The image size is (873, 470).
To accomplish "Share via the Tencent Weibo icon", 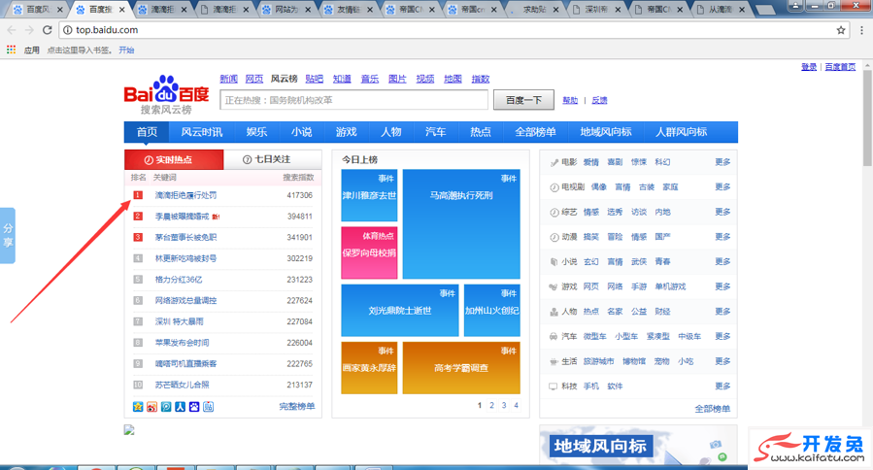I will pos(166,407).
